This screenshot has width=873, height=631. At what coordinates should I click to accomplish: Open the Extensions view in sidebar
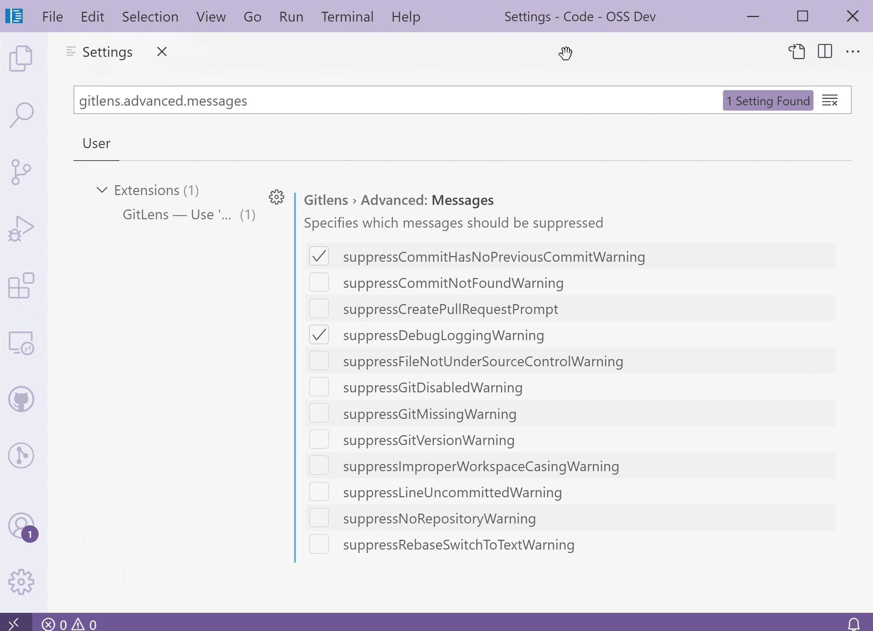tap(20, 287)
